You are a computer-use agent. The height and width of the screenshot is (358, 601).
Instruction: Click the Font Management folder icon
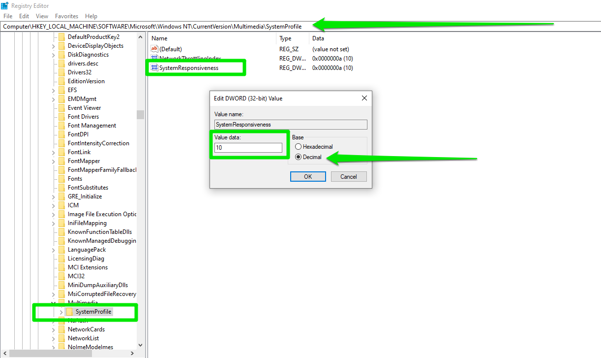[x=61, y=126]
